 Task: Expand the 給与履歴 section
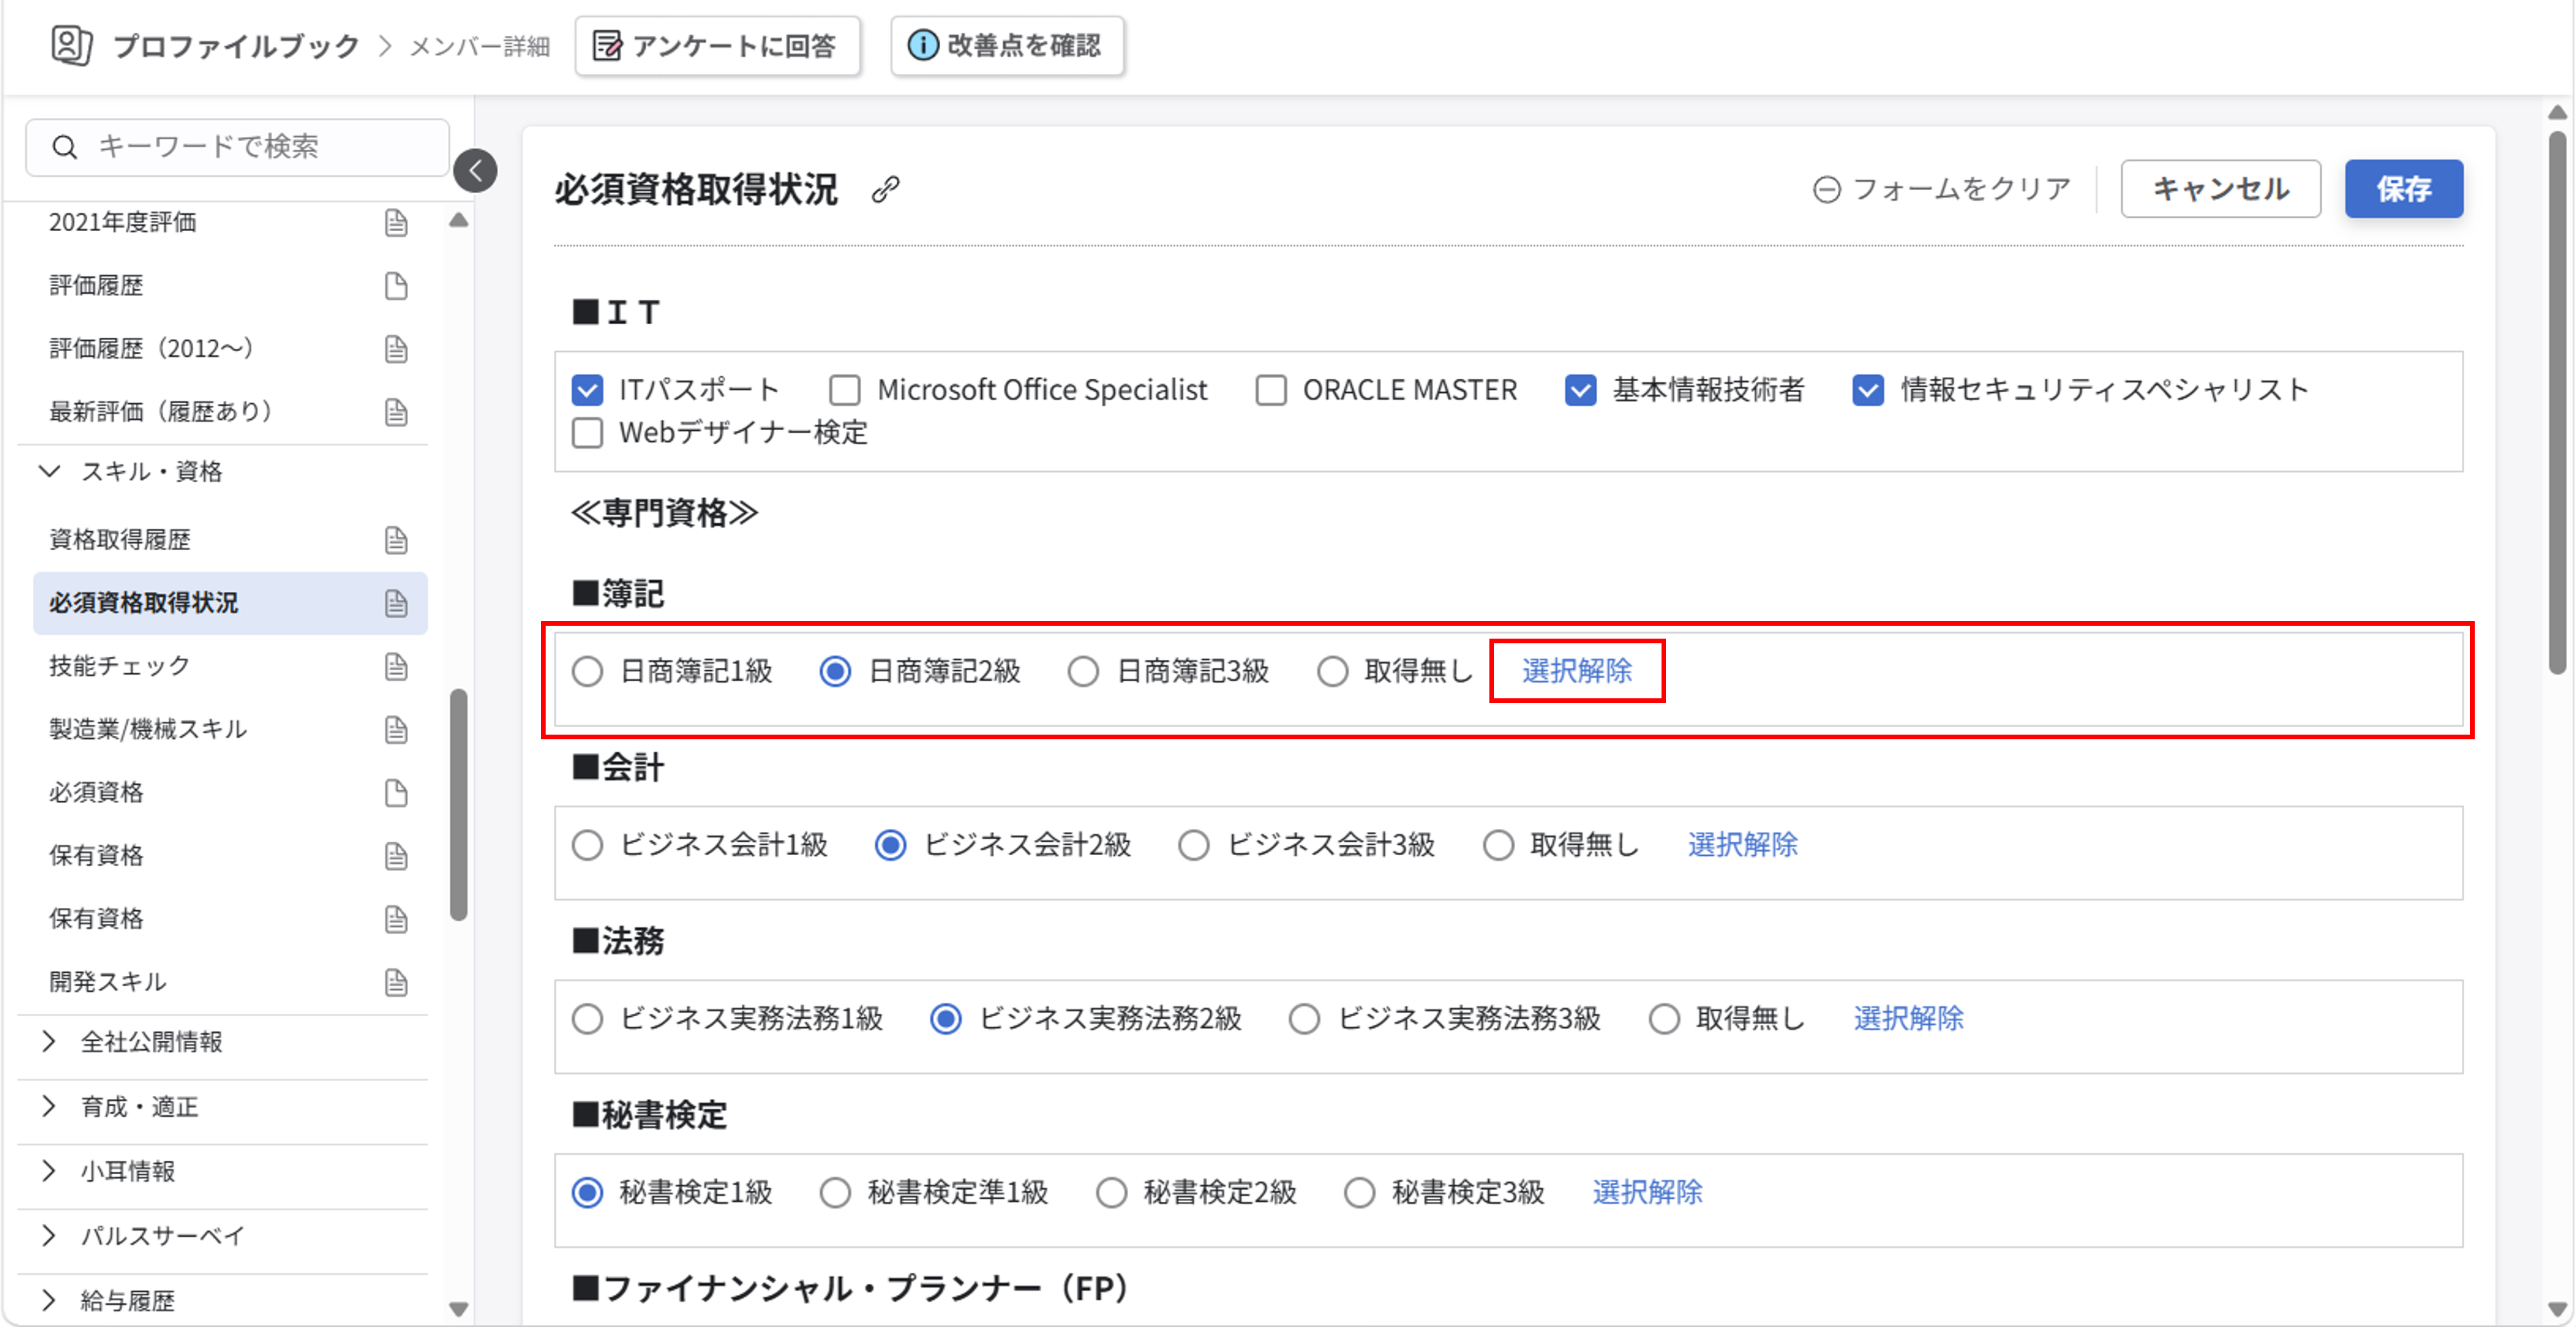click(x=49, y=1300)
